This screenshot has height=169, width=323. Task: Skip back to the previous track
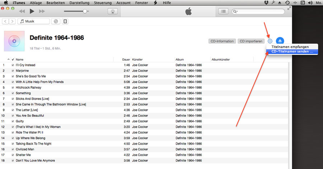22,11
